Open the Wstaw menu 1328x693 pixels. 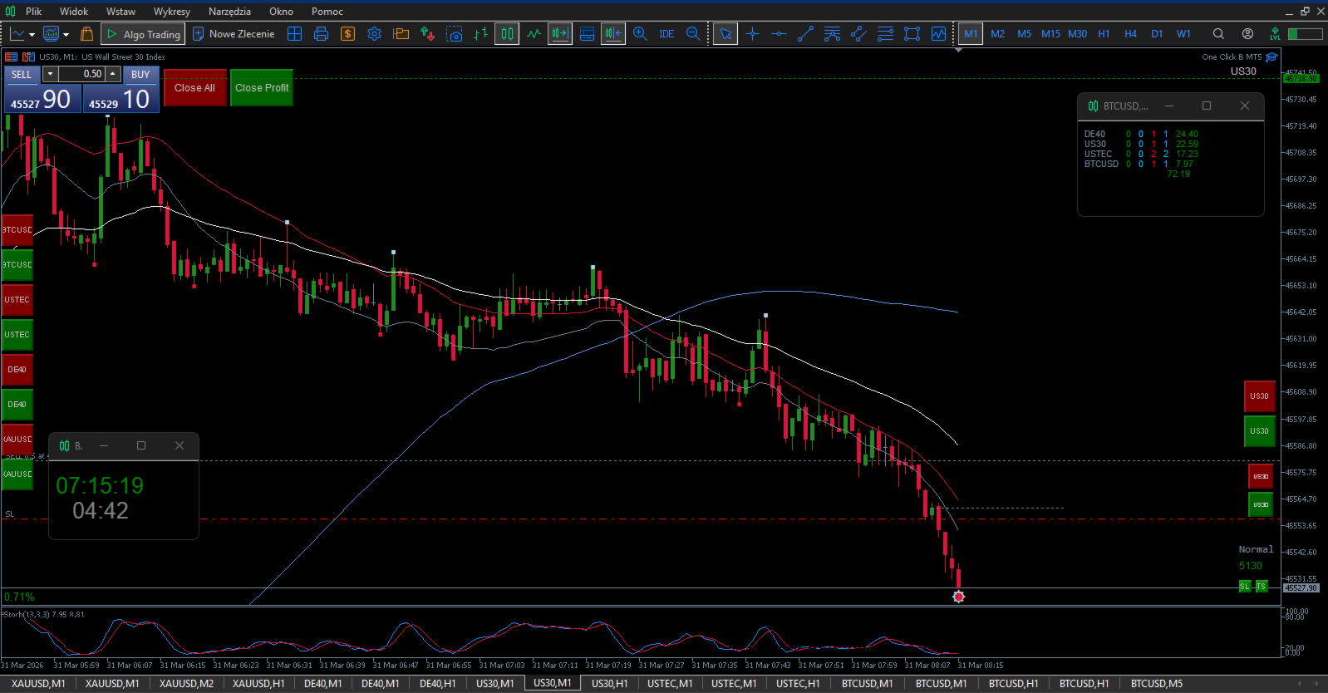pos(121,12)
